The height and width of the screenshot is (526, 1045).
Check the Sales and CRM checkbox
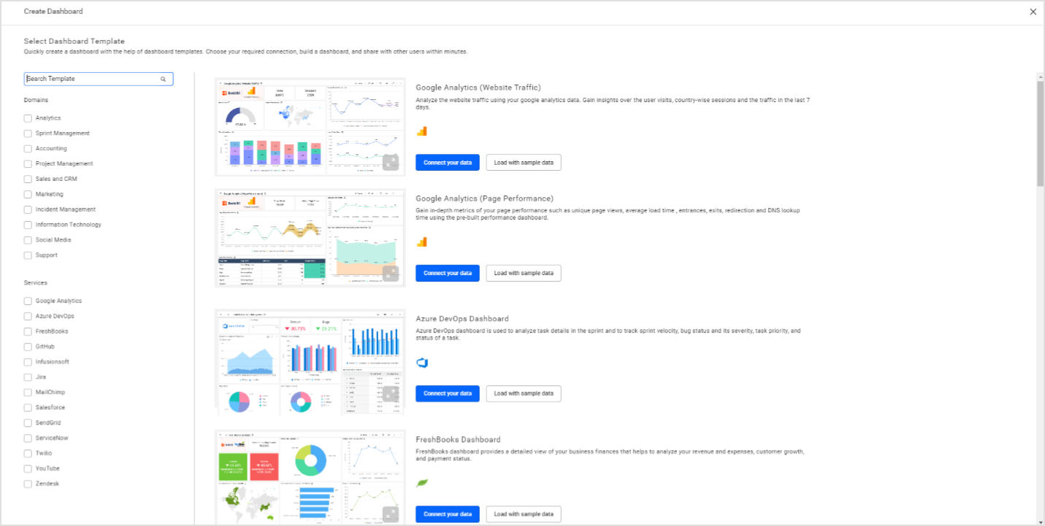[28, 179]
